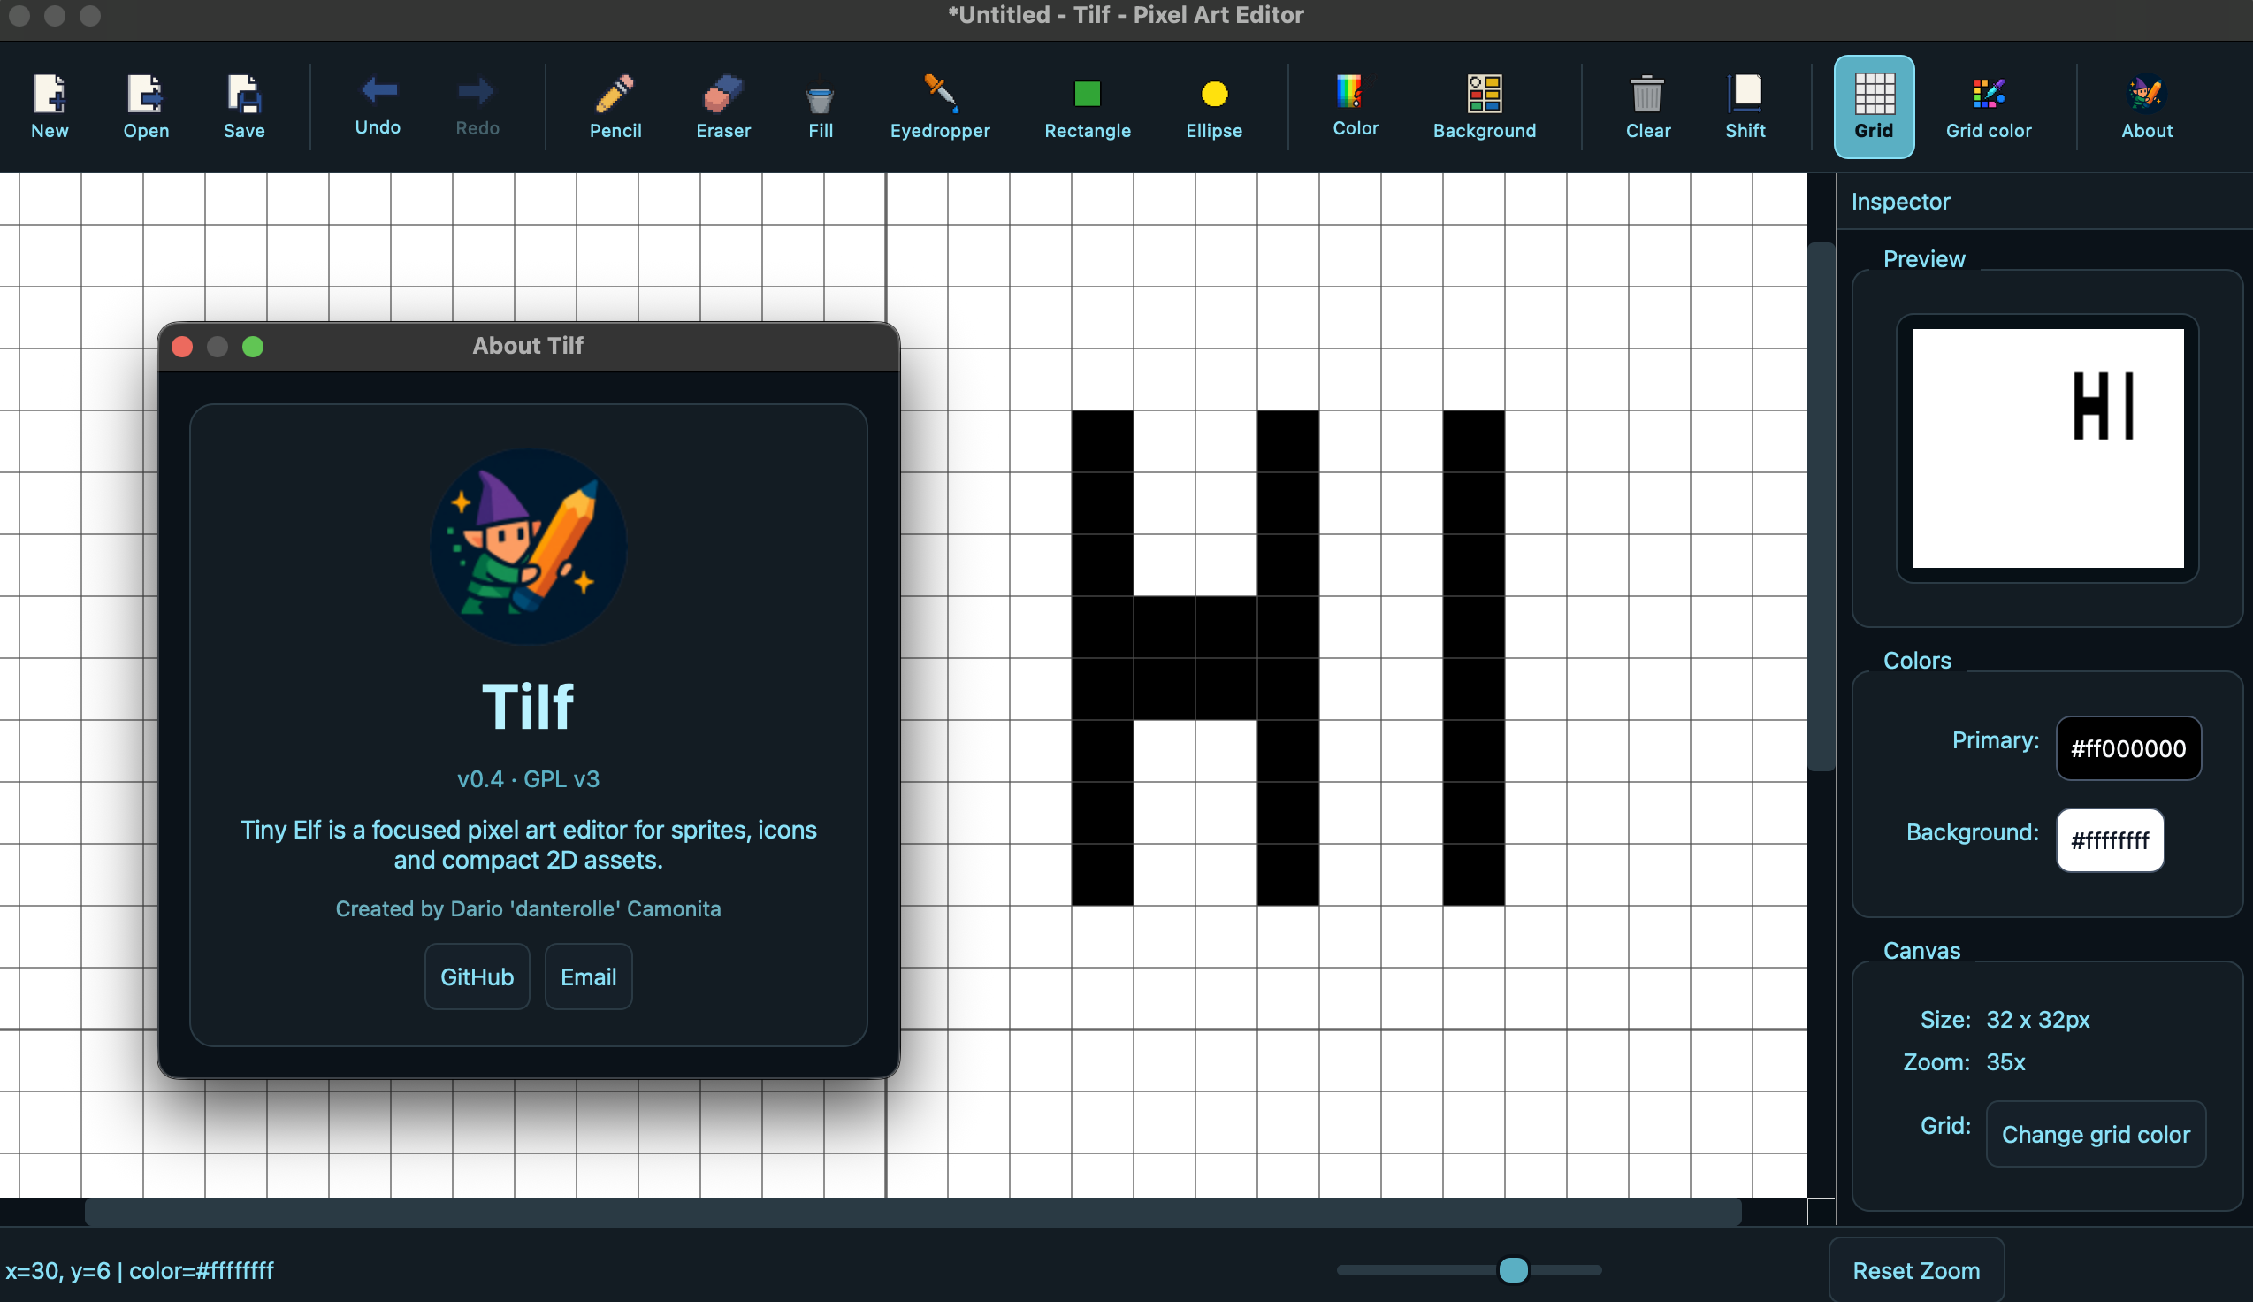Viewport: 2253px width, 1302px height.
Task: Choose the Fill bucket tool
Action: tap(820, 106)
